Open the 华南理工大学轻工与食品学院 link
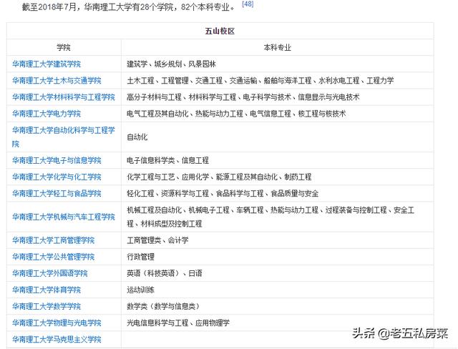Screen dimensions: 458x349 pos(57,193)
